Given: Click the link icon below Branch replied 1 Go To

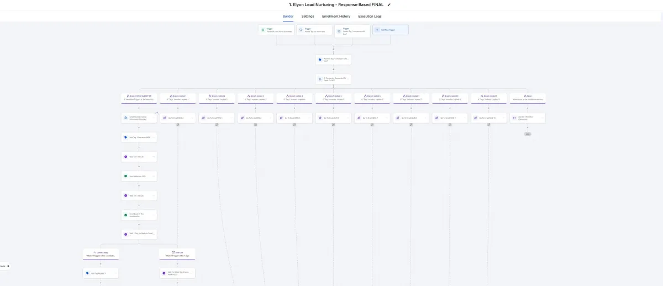Looking at the screenshot, I should 178,125.
